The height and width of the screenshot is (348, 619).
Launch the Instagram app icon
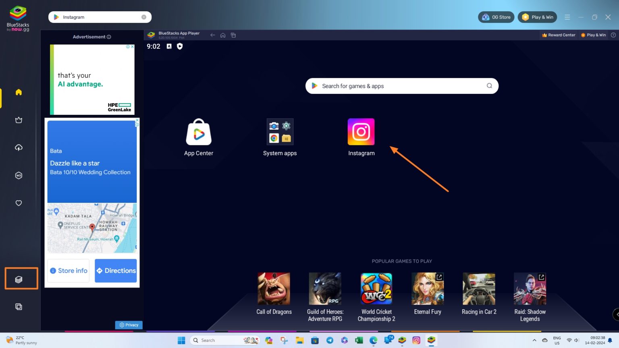361,132
